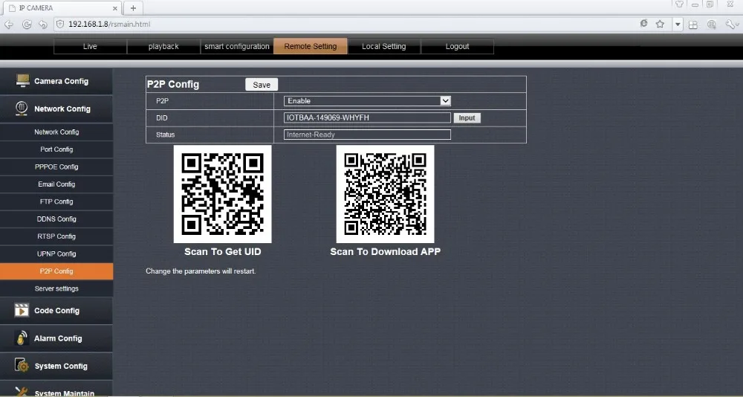
Task: Click the Alarm Config bell icon
Action: click(x=22, y=338)
